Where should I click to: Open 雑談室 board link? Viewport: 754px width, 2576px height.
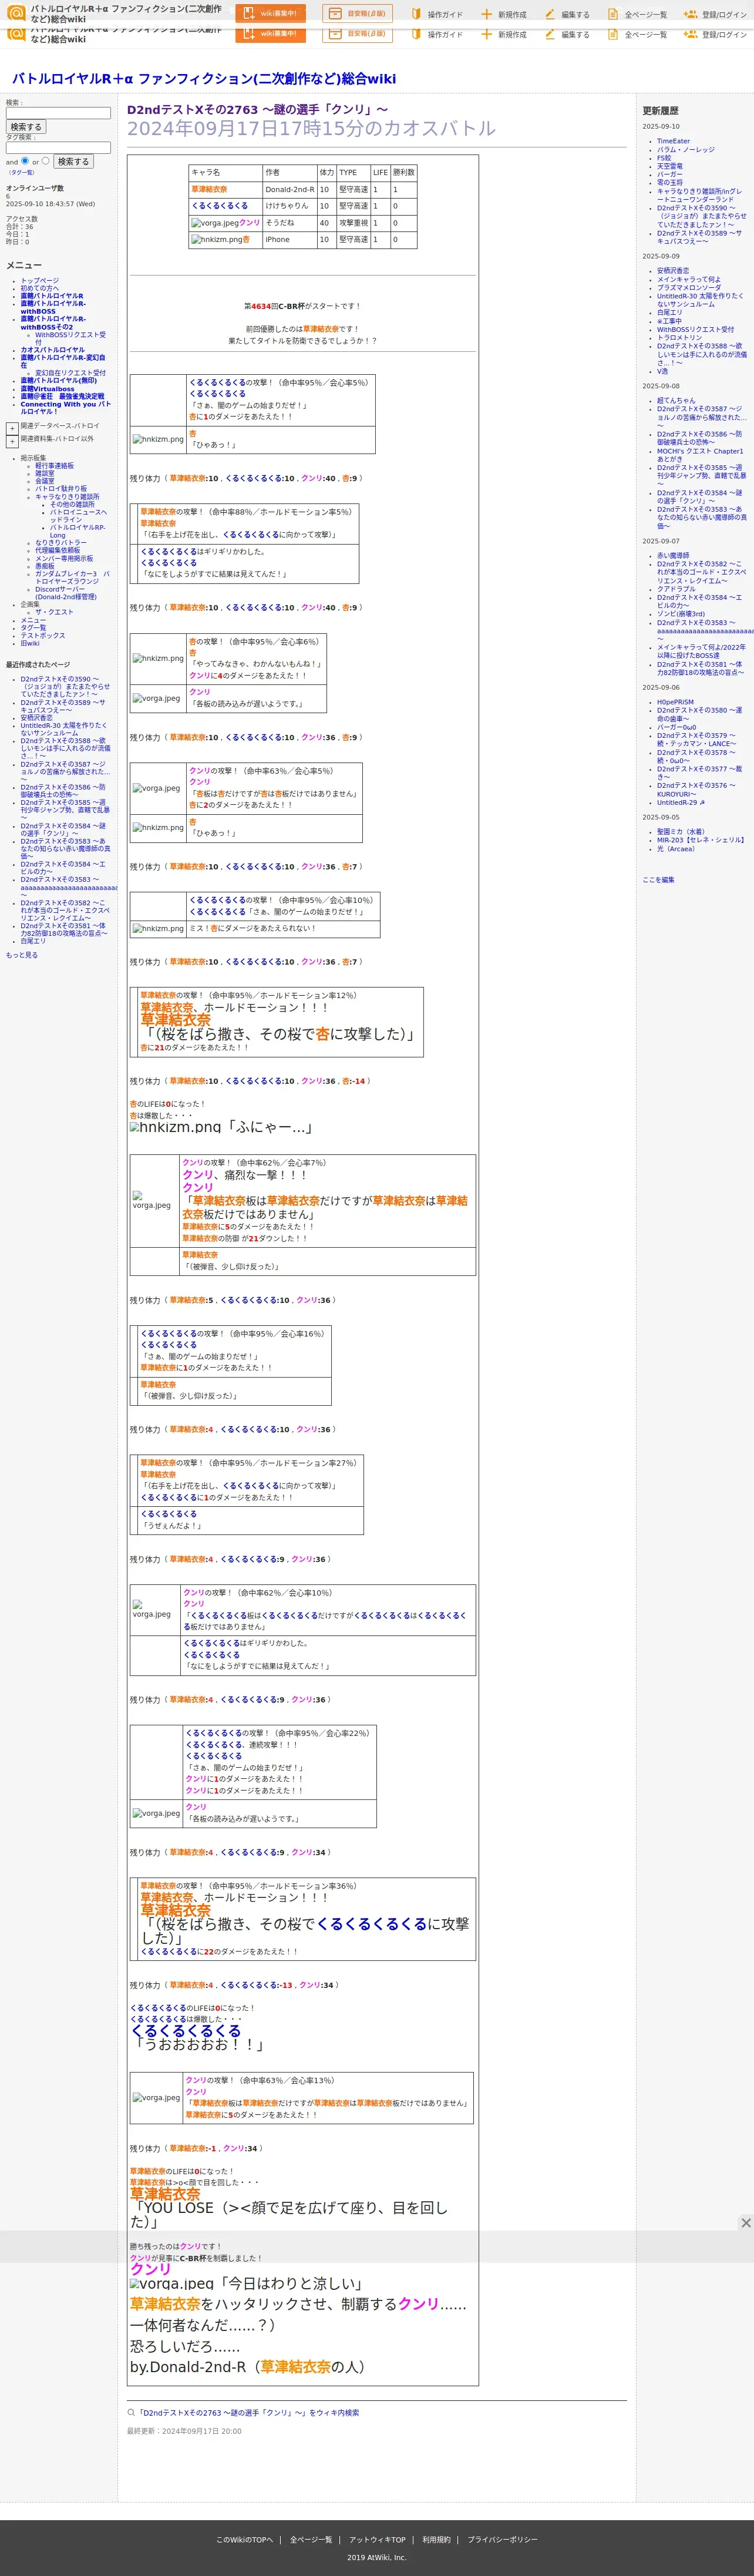(x=45, y=473)
